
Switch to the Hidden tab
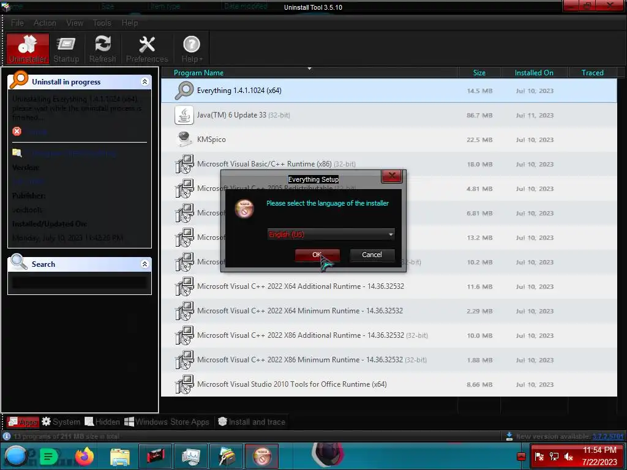[x=102, y=422]
